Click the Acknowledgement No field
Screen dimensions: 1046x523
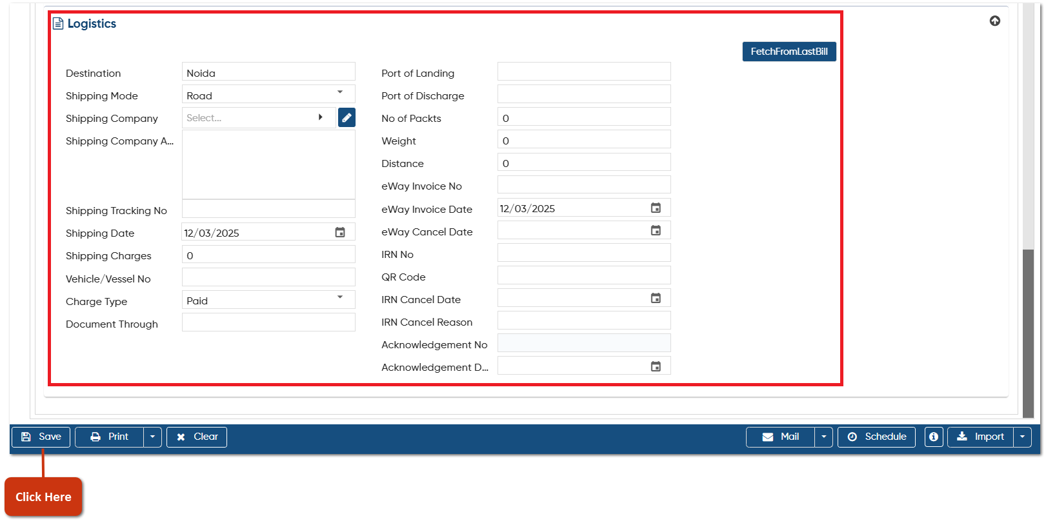click(x=584, y=343)
